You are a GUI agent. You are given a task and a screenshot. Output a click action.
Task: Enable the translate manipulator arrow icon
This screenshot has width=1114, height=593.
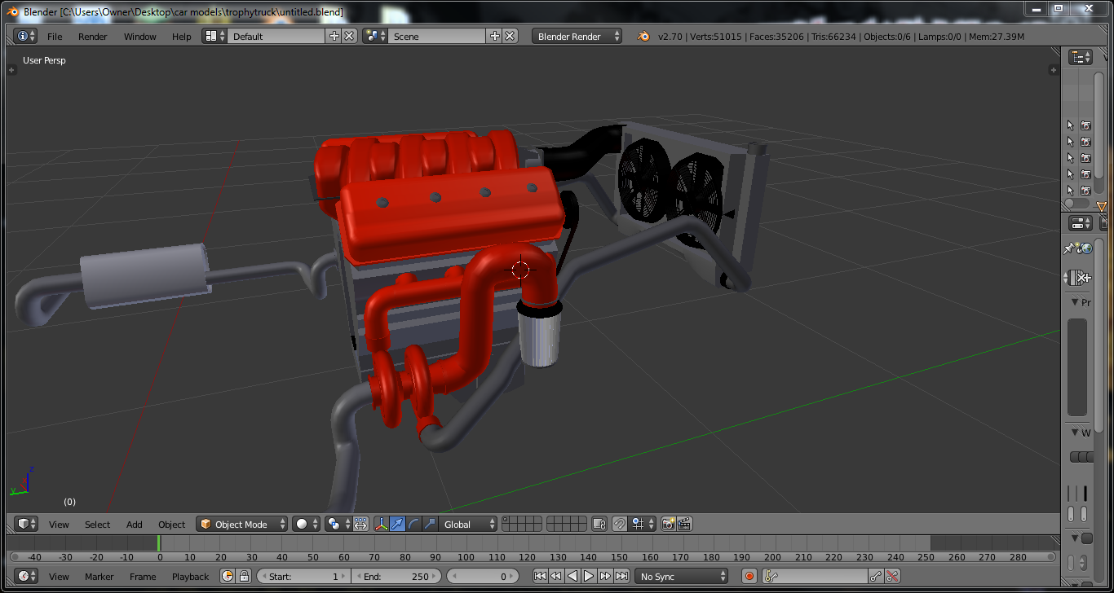pos(397,524)
